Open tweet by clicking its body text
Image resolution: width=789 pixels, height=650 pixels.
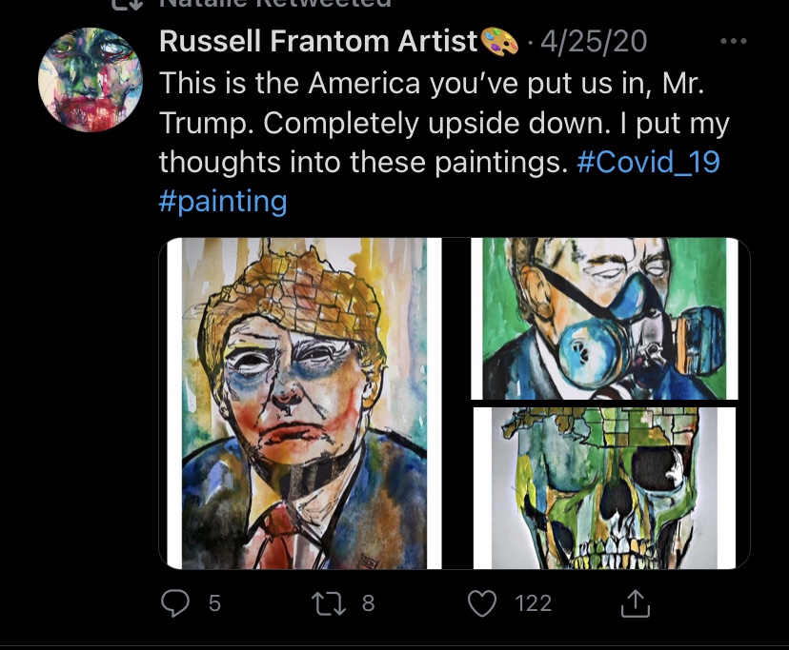[429, 122]
